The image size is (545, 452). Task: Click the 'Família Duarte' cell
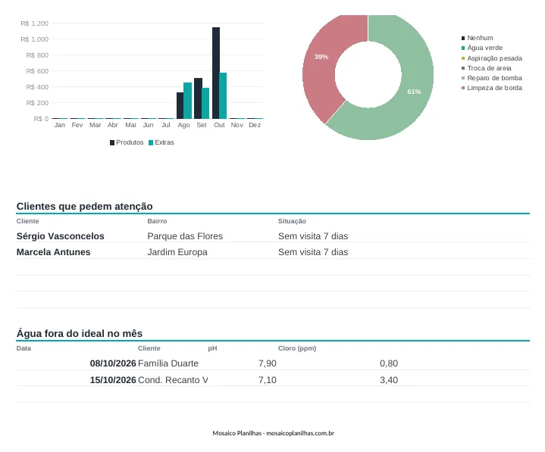coord(168,363)
